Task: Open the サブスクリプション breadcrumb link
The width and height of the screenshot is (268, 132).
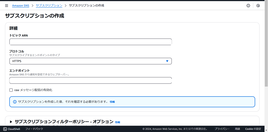Action: coord(49,6)
